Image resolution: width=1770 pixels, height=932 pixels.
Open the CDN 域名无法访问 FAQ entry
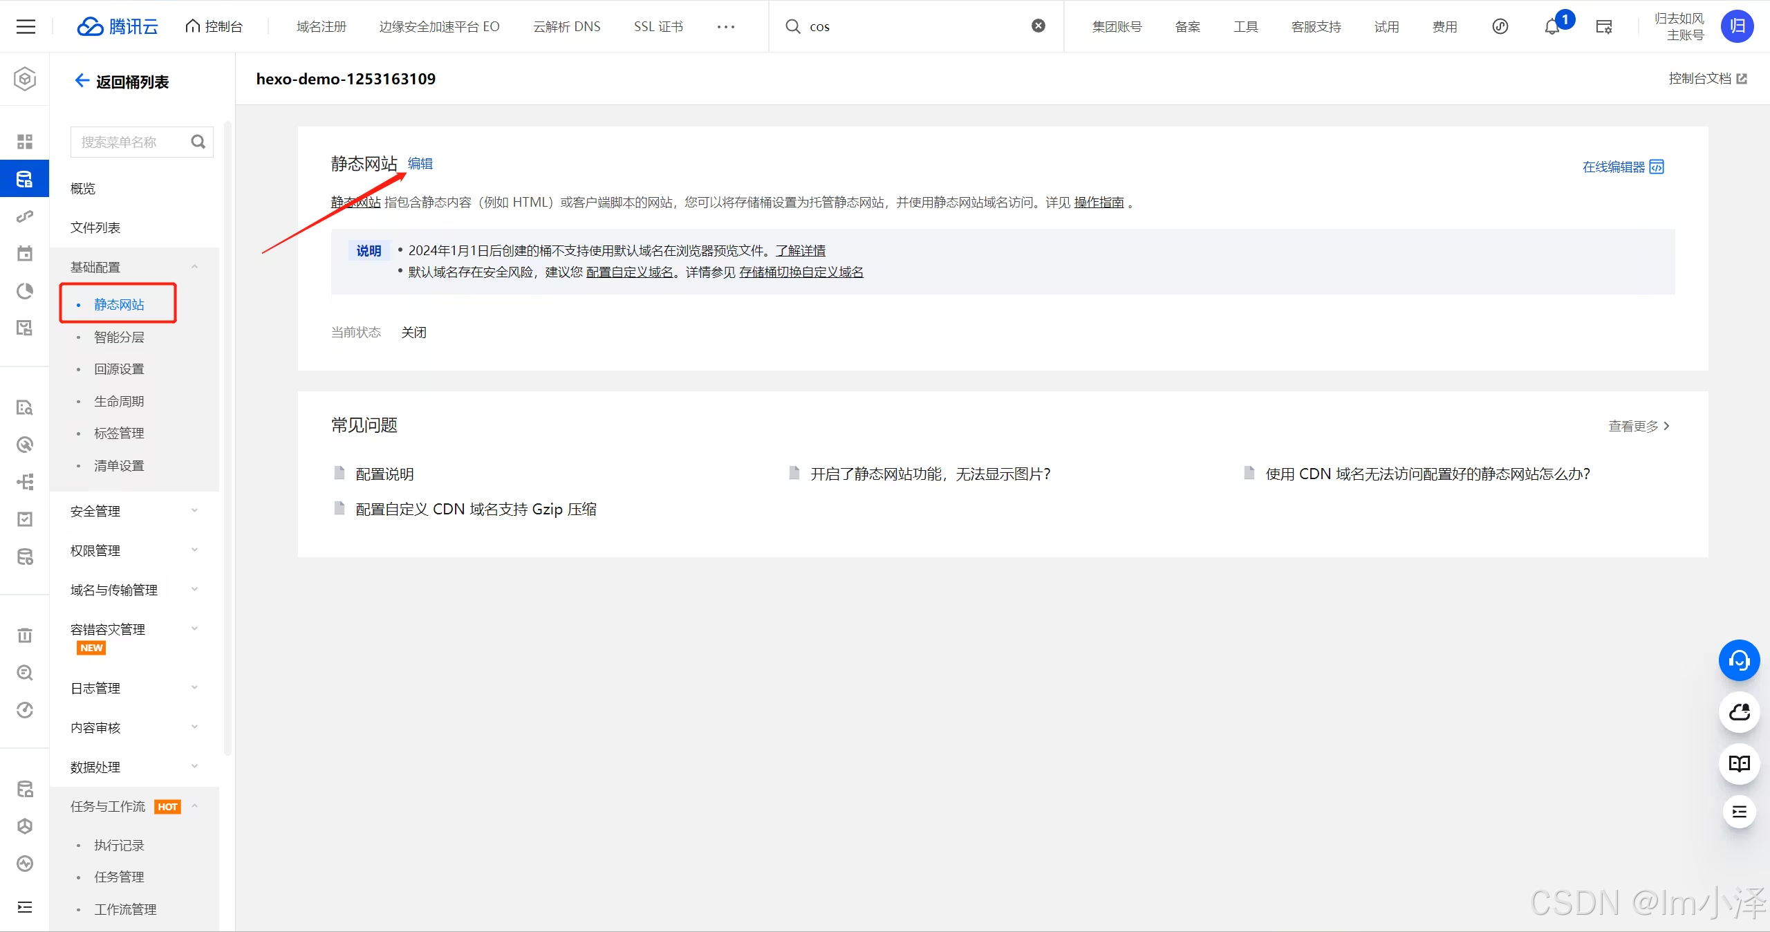click(1428, 474)
